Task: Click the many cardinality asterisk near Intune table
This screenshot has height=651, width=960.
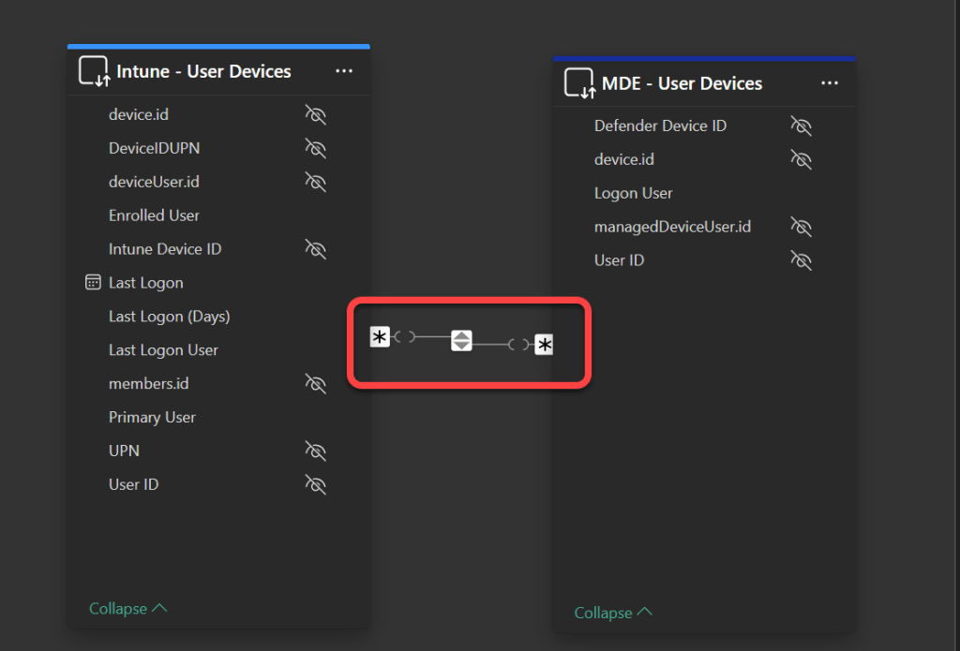Action: [x=380, y=336]
